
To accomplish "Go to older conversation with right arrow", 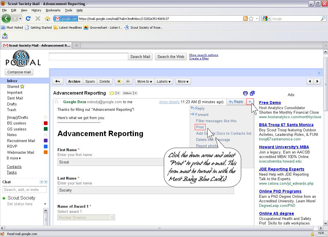I will click(317, 82).
